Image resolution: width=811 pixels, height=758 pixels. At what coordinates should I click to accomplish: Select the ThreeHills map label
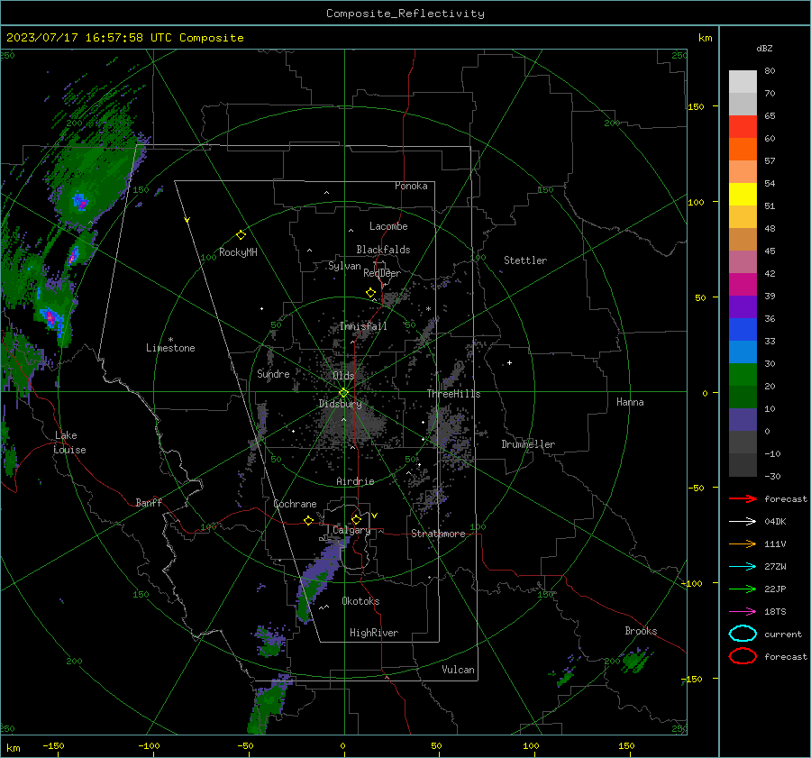453,394
